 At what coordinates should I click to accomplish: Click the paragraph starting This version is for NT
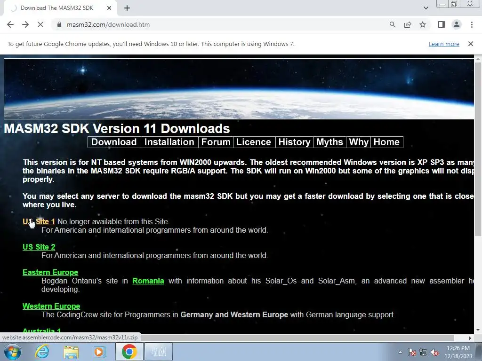[248, 171]
